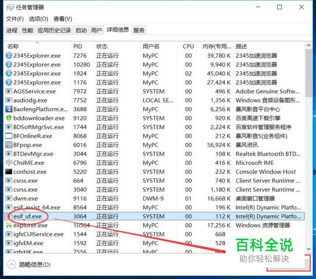The height and width of the screenshot is (279, 316).
Task: Click the 2345Explorer.exe icon with PID 1924
Action: click(9, 73)
